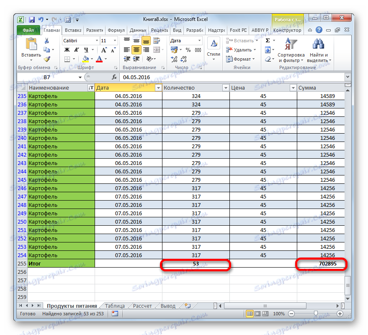
Task: Toggle center alignment
Action: (136, 49)
